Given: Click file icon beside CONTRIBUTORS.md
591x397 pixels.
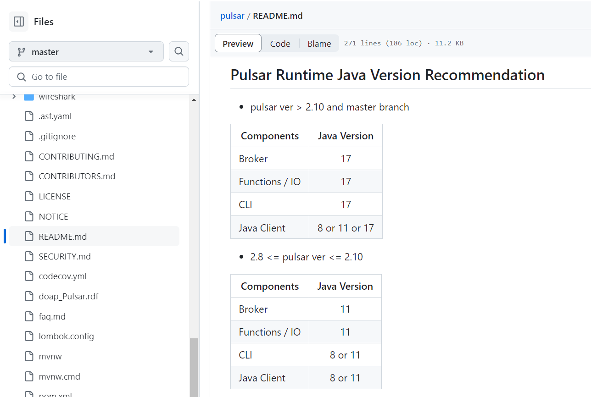Looking at the screenshot, I should click(x=29, y=176).
